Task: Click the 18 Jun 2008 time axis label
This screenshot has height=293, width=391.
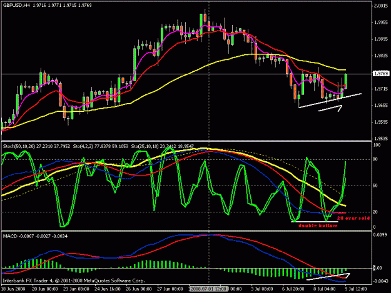Action: coord(13,289)
